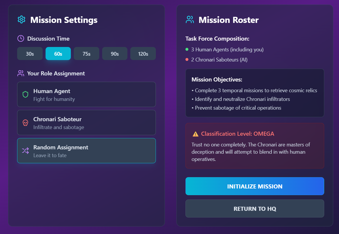Choose the 90s discussion time
Image resolution: width=339 pixels, height=234 pixels.
pyautogui.click(x=115, y=54)
